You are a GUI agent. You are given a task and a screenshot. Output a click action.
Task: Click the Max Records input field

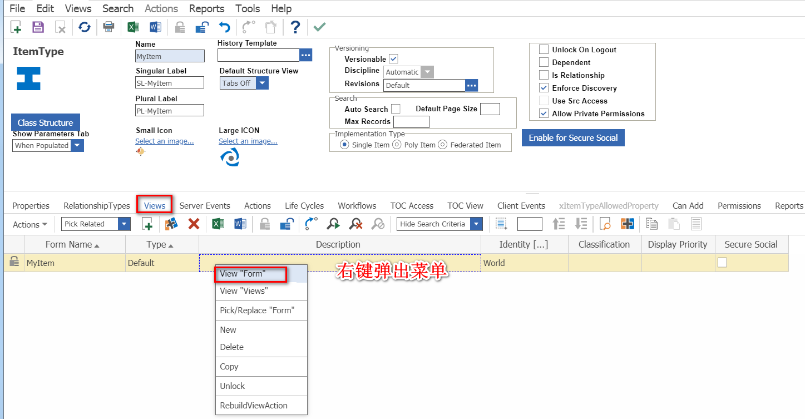[x=411, y=121]
